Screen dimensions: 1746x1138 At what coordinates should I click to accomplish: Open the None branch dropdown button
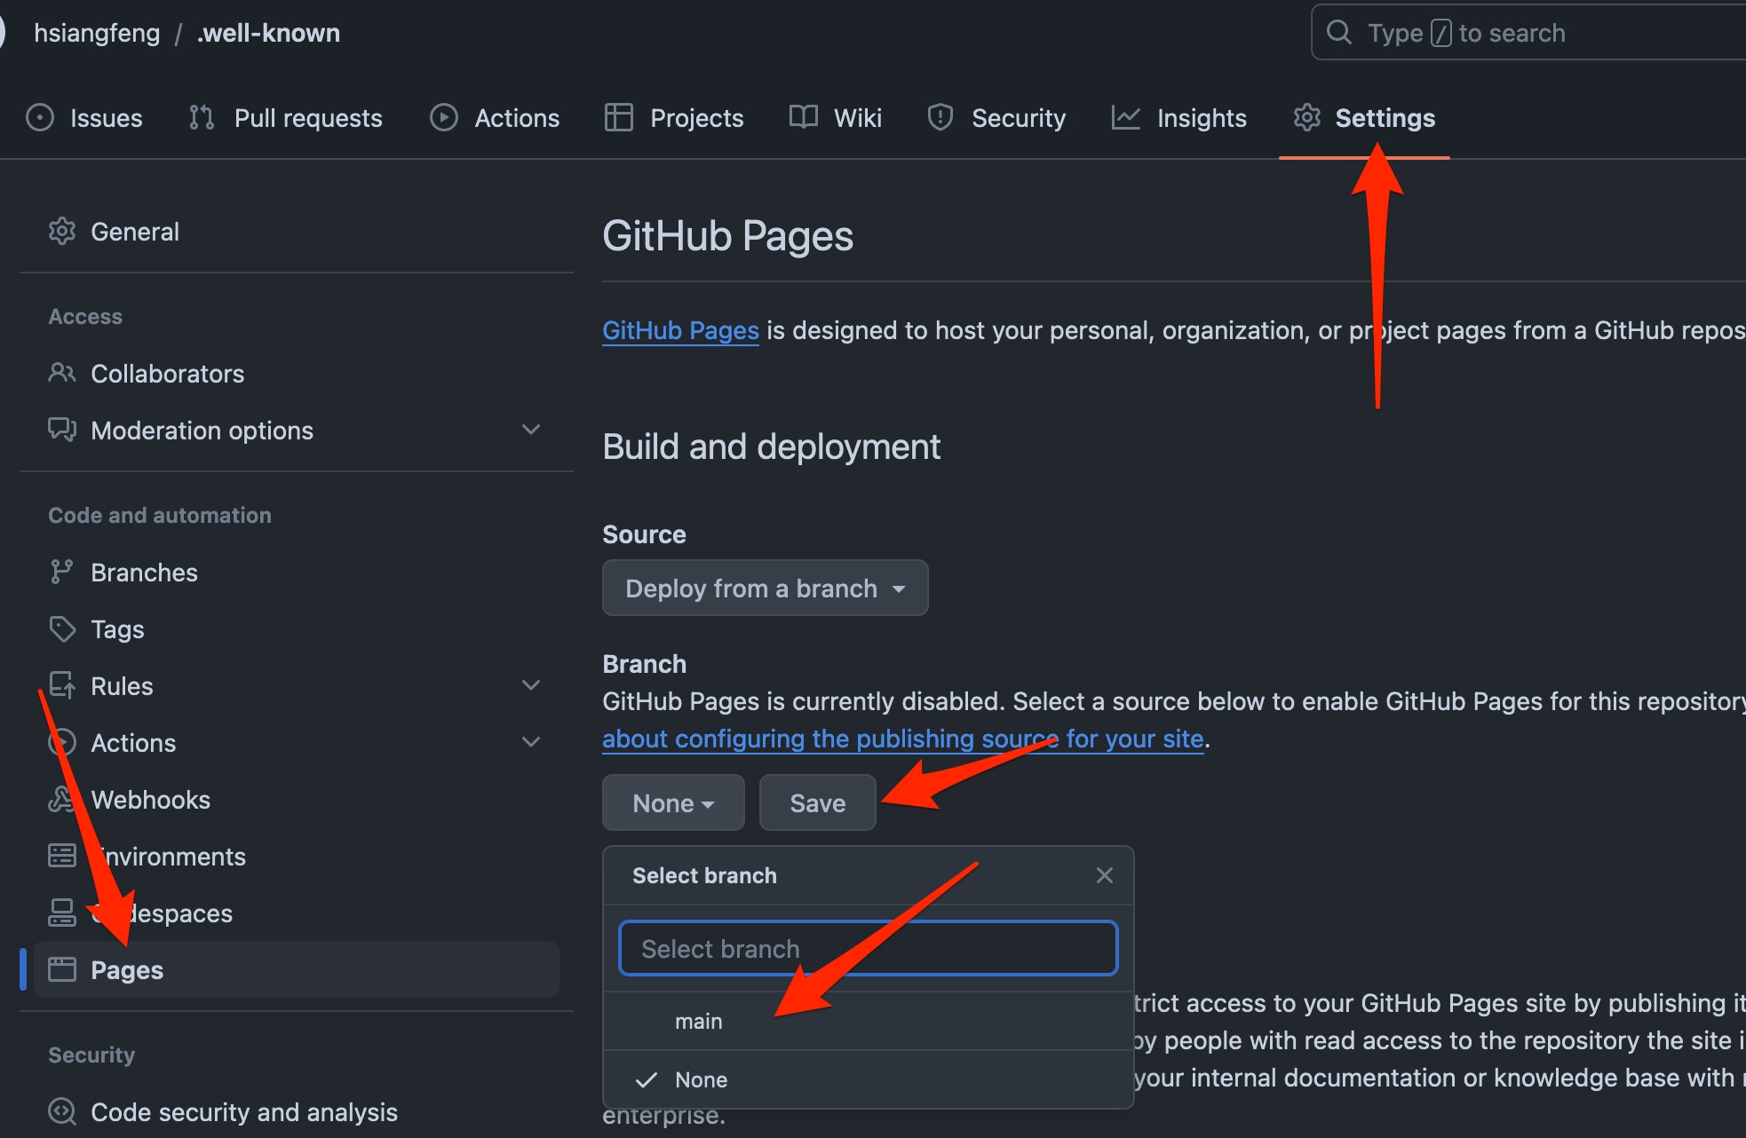point(673,803)
